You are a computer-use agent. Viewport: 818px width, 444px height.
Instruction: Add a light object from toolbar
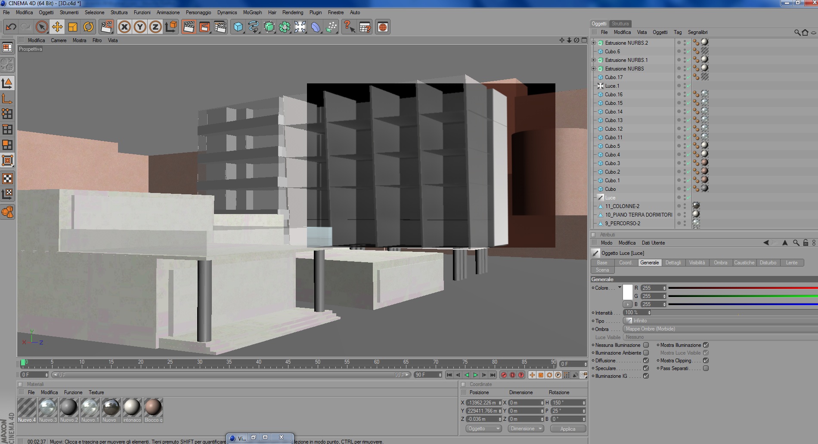(300, 27)
